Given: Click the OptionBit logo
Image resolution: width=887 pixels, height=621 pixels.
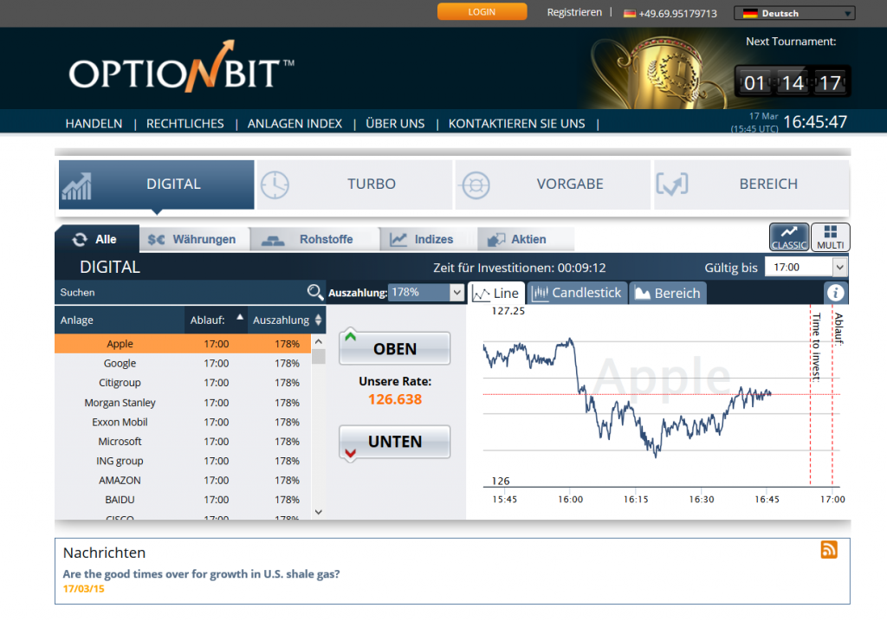Looking at the screenshot, I should [x=181, y=68].
